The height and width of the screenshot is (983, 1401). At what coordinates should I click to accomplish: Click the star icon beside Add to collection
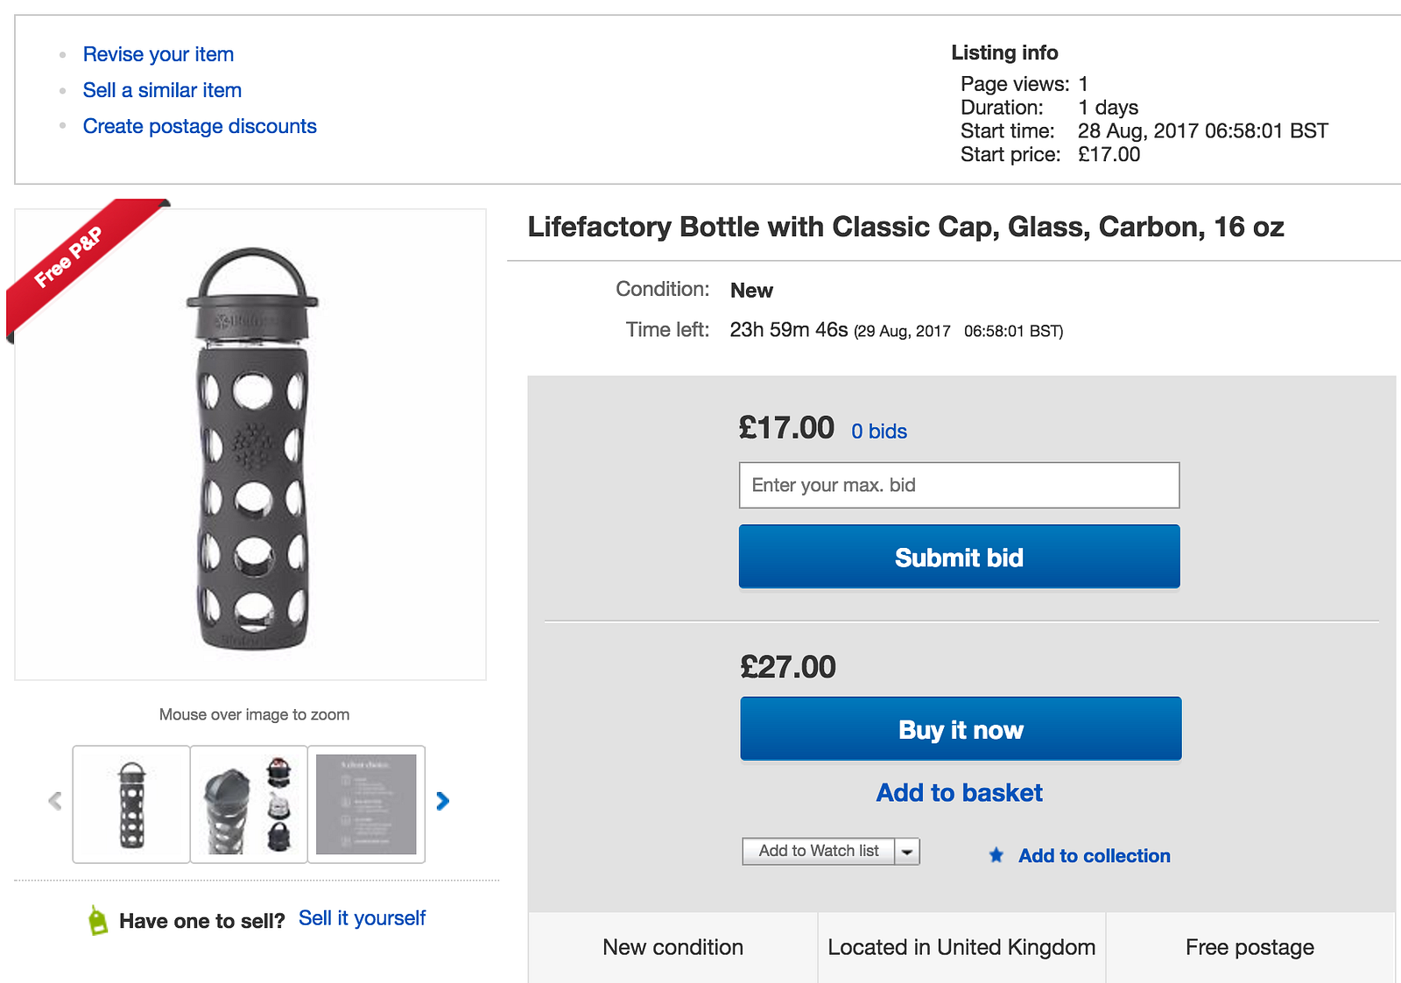996,855
